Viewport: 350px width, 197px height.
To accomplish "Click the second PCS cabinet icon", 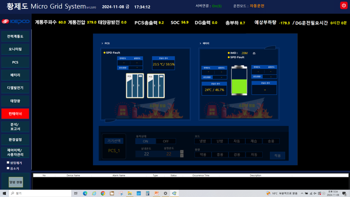I will tap(156, 86).
